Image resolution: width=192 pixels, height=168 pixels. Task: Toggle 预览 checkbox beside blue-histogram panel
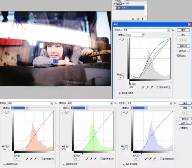tap(180, 128)
